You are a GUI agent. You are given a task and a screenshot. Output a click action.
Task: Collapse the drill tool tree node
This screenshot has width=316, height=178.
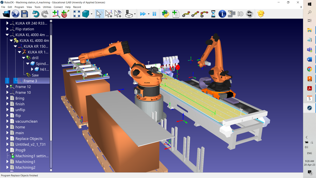point(24,58)
